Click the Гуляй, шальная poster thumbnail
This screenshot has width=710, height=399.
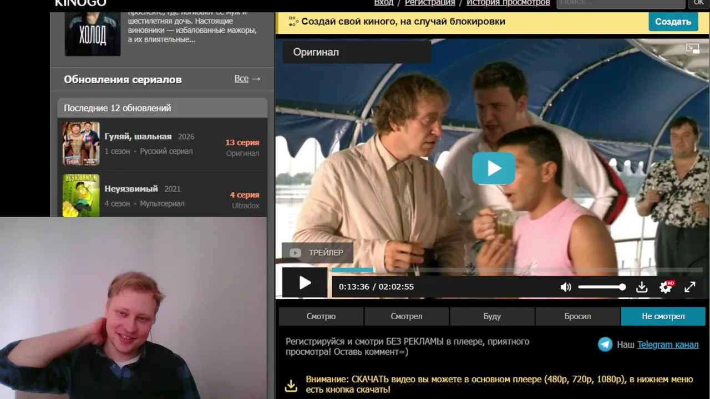81,144
